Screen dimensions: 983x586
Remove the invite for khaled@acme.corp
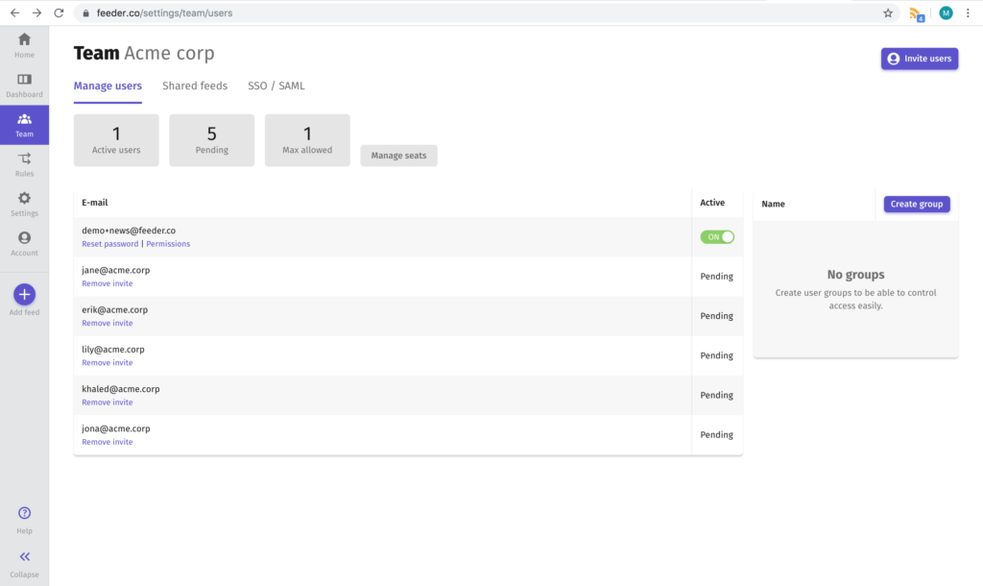[x=108, y=403]
